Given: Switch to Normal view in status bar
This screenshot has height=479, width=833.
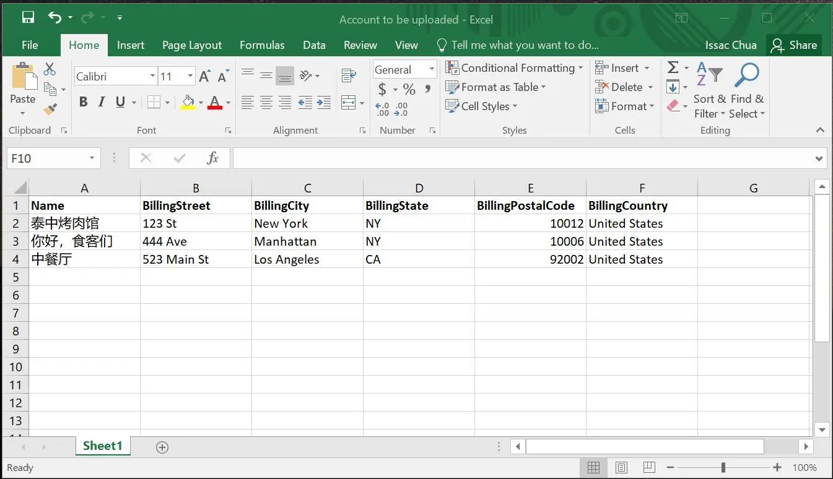Looking at the screenshot, I should click(x=593, y=468).
